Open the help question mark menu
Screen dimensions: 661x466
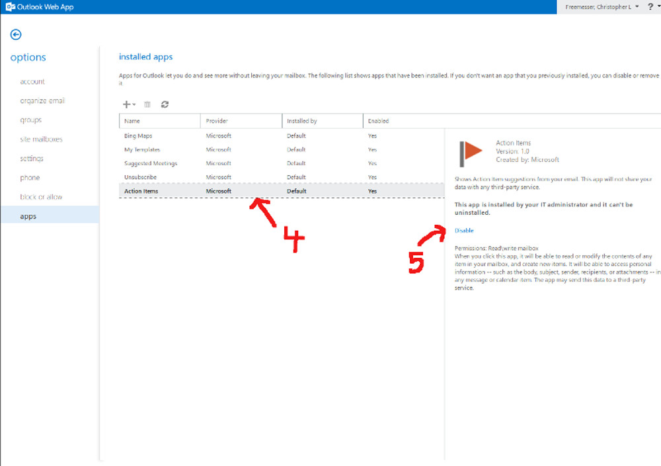tap(651, 7)
